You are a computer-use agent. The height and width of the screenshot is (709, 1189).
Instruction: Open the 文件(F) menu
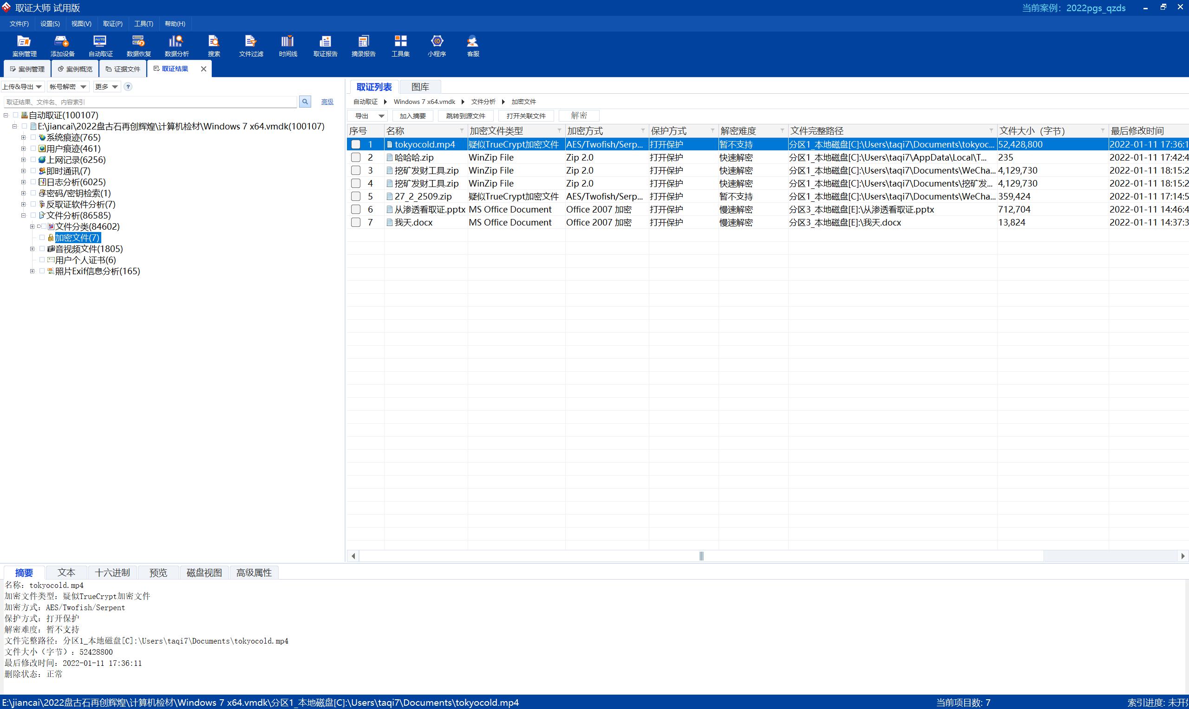(x=19, y=23)
